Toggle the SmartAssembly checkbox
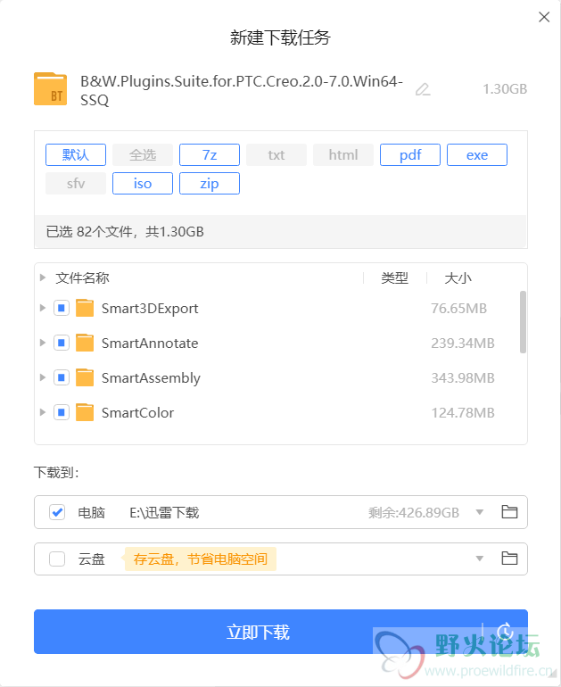 click(62, 377)
